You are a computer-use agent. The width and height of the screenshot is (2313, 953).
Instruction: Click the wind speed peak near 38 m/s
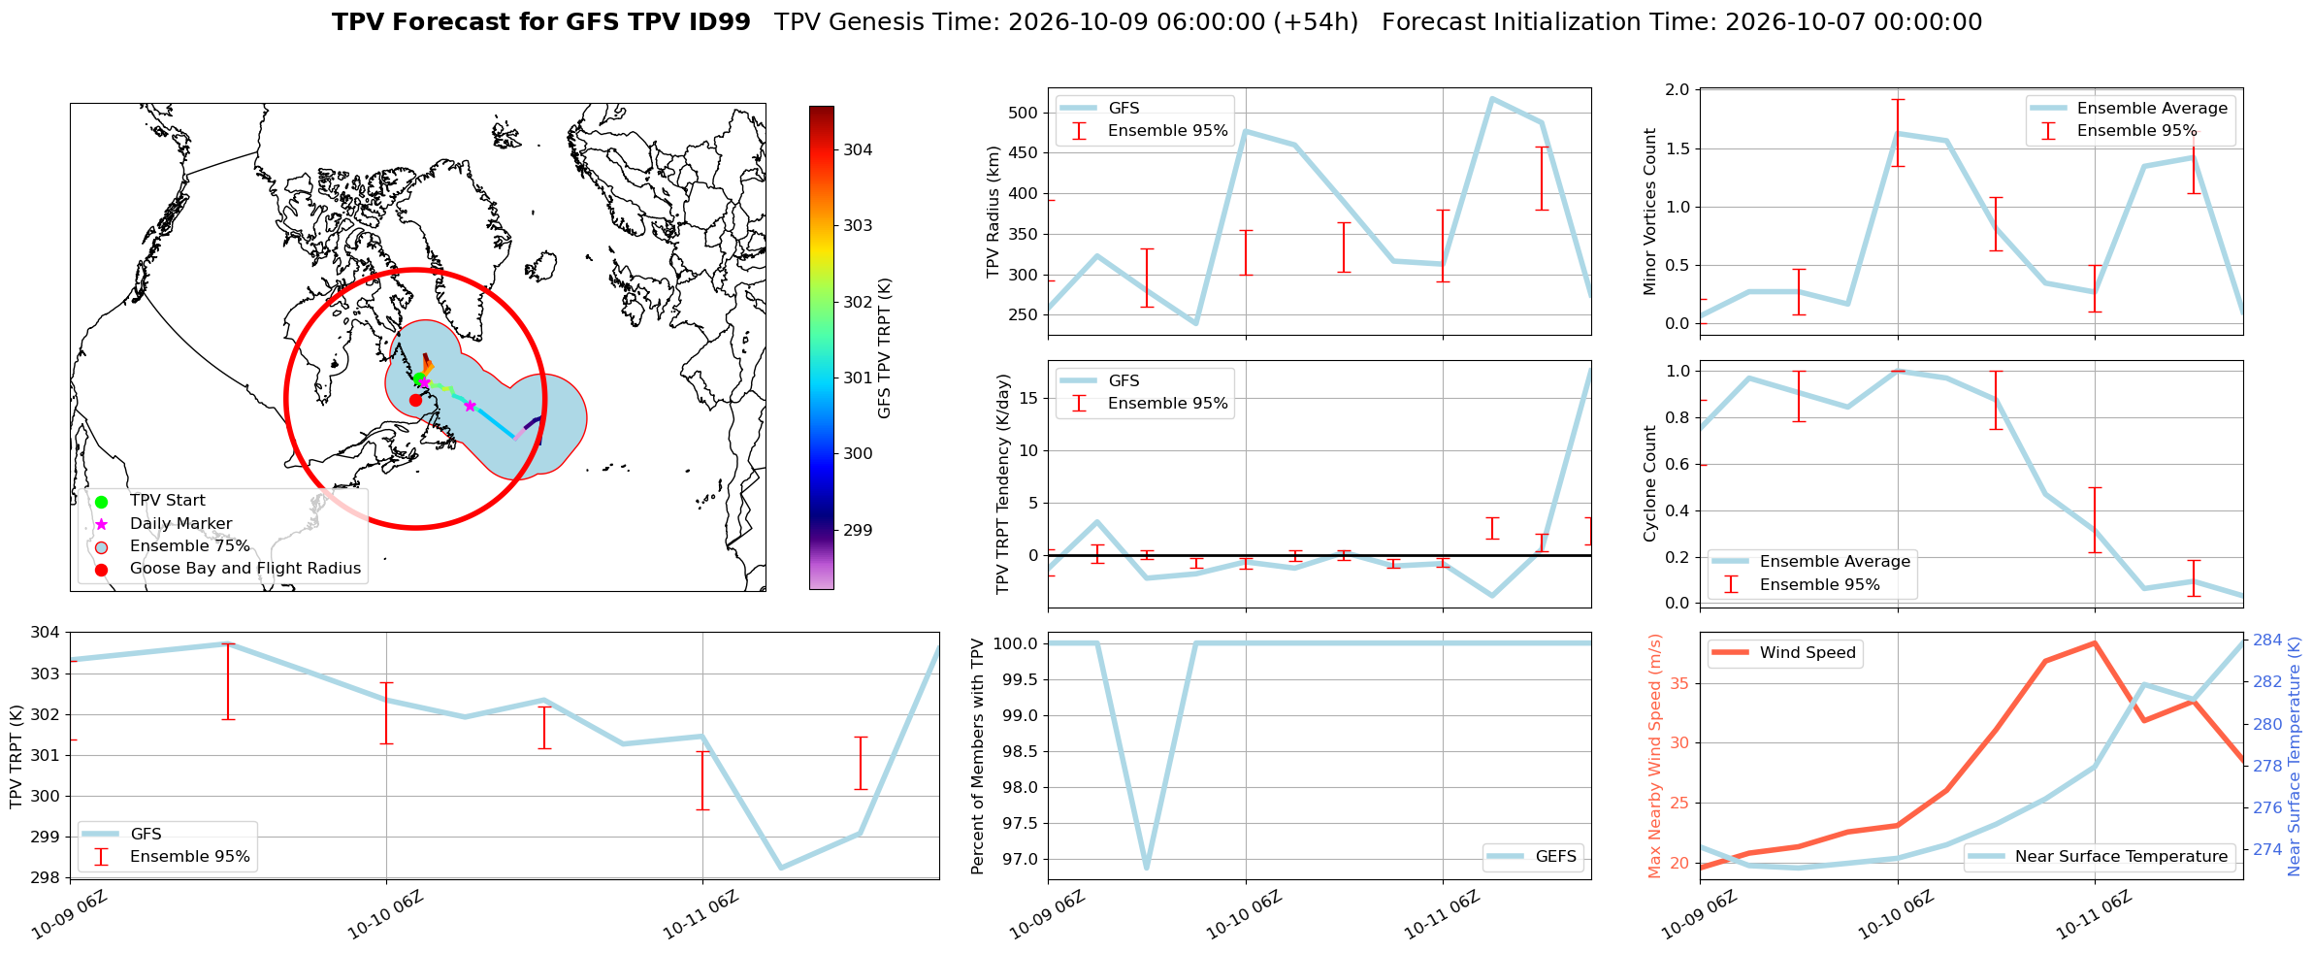[x=2095, y=642]
